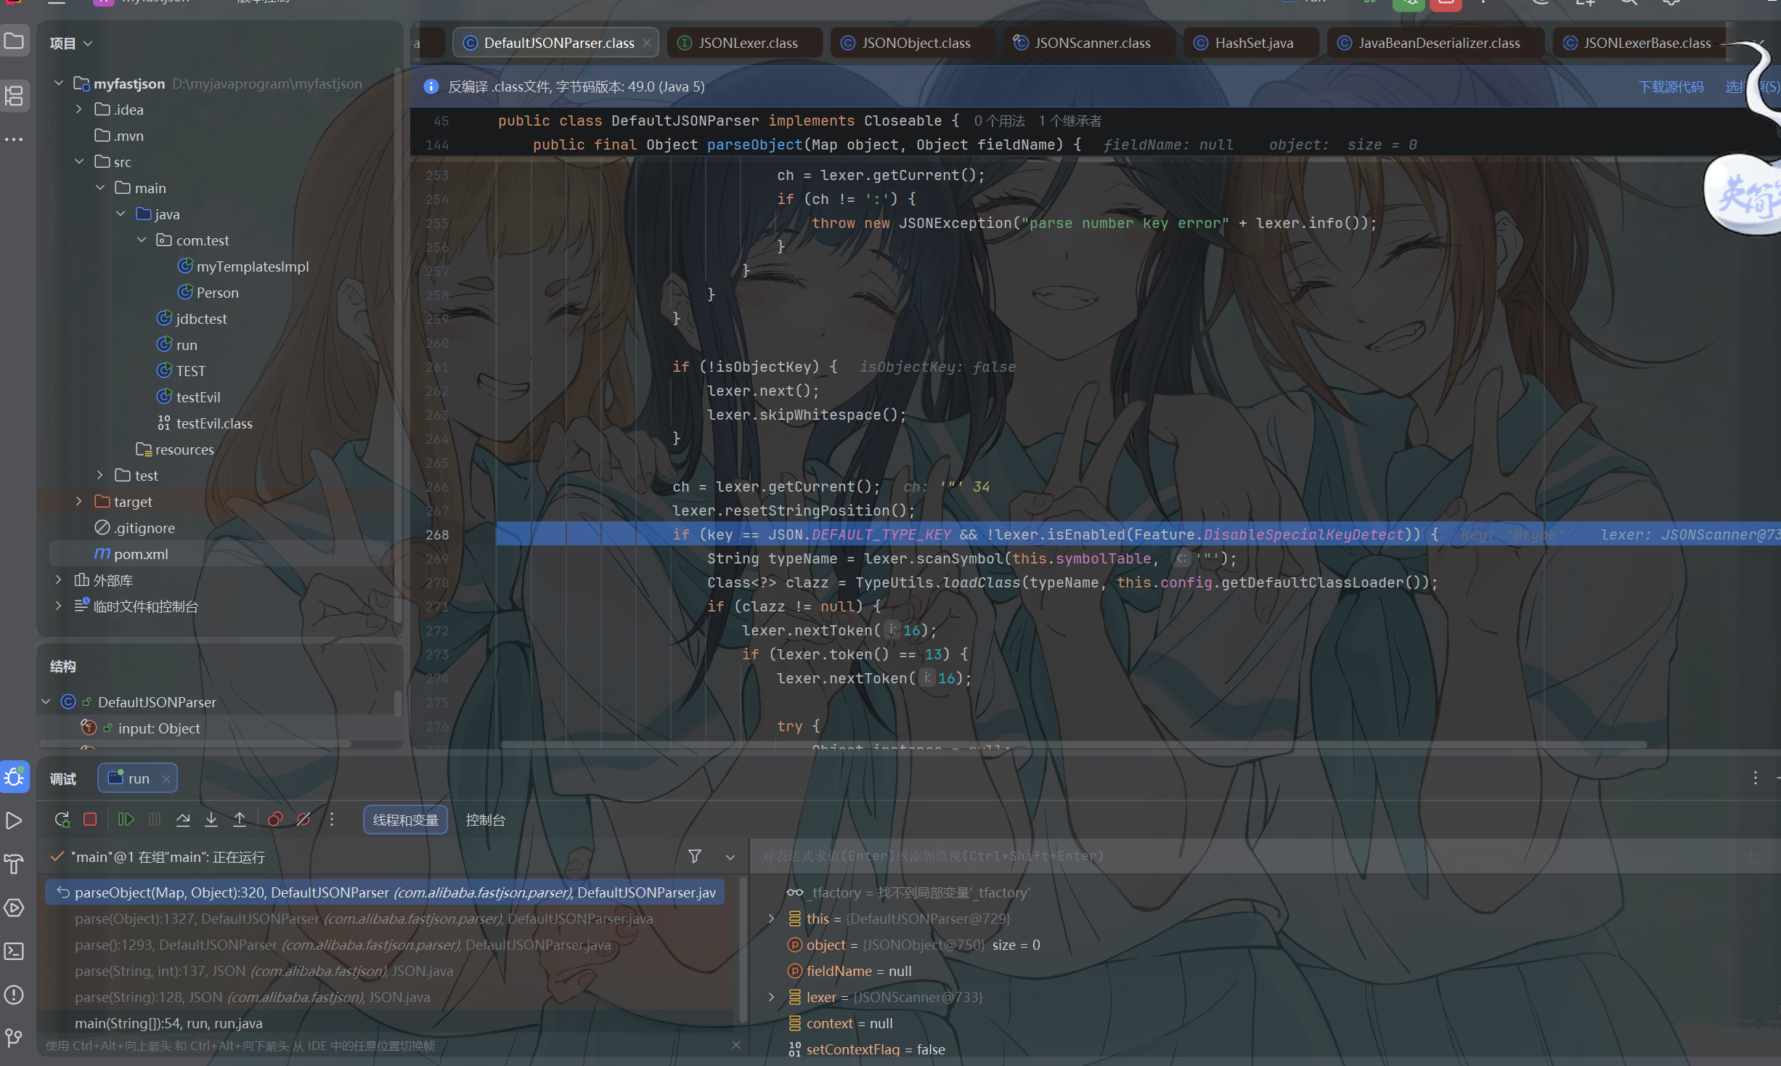The height and width of the screenshot is (1066, 1781).
Task: Click the Step Into debugger icon
Action: pos(211,820)
